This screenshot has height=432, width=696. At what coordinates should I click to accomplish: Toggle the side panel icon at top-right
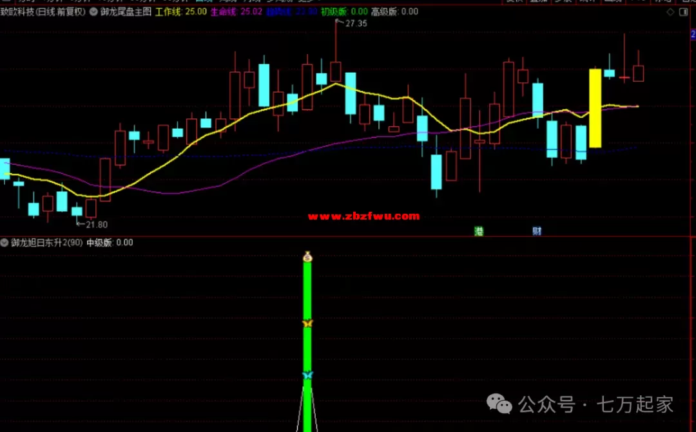point(684,12)
